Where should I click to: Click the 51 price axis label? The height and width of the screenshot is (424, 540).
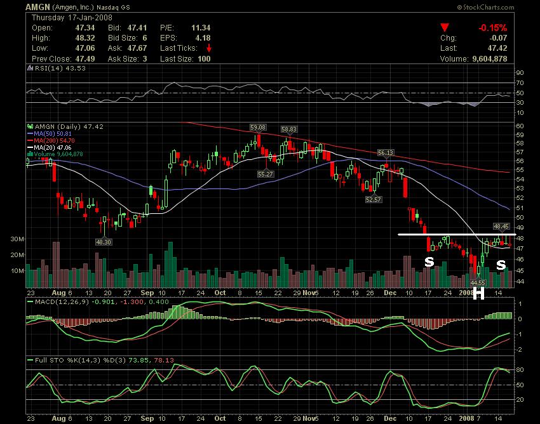[x=520, y=208]
